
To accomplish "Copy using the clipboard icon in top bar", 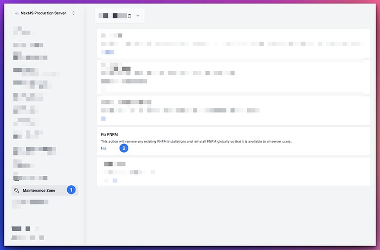I will pos(129,16).
